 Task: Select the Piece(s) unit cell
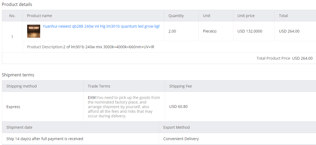click(210, 31)
